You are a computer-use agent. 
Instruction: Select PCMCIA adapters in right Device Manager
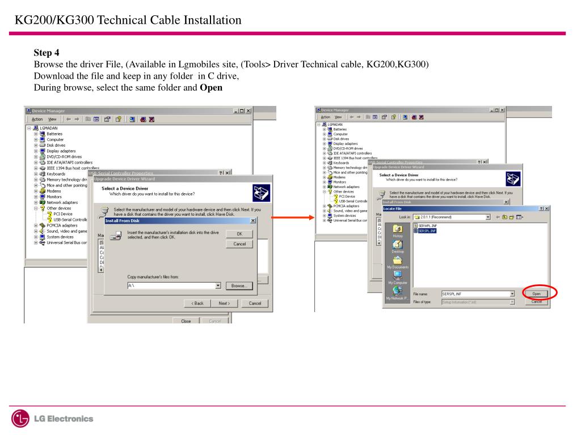click(x=346, y=206)
